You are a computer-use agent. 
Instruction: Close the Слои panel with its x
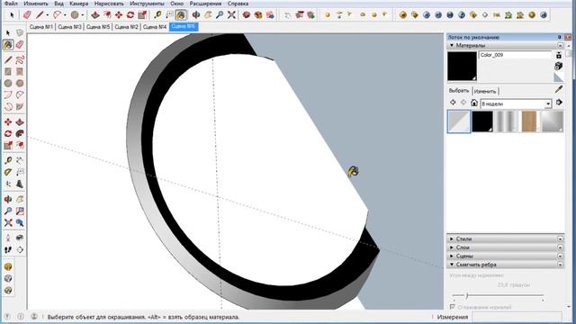[x=560, y=247]
